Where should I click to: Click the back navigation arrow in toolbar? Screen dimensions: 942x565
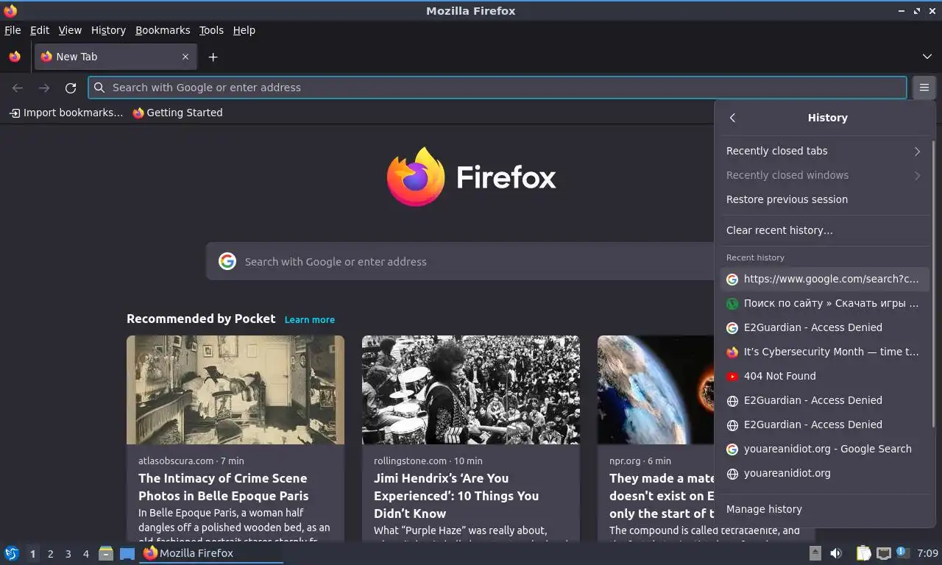coord(18,88)
